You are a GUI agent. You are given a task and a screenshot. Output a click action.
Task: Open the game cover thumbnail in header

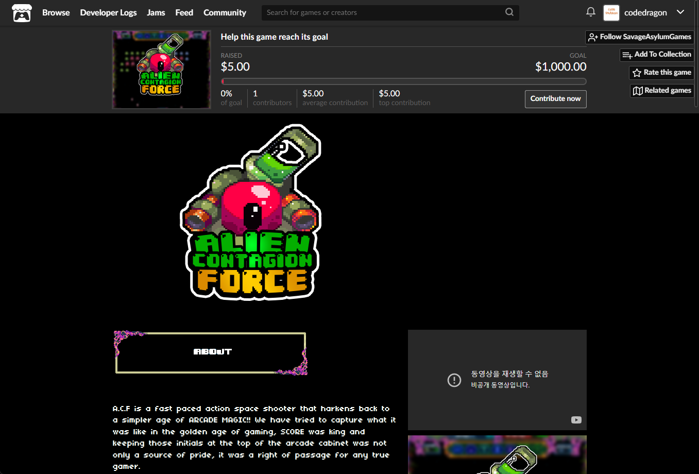pos(161,70)
